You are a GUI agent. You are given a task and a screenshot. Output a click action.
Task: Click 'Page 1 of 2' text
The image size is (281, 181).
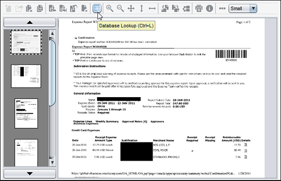243,22
